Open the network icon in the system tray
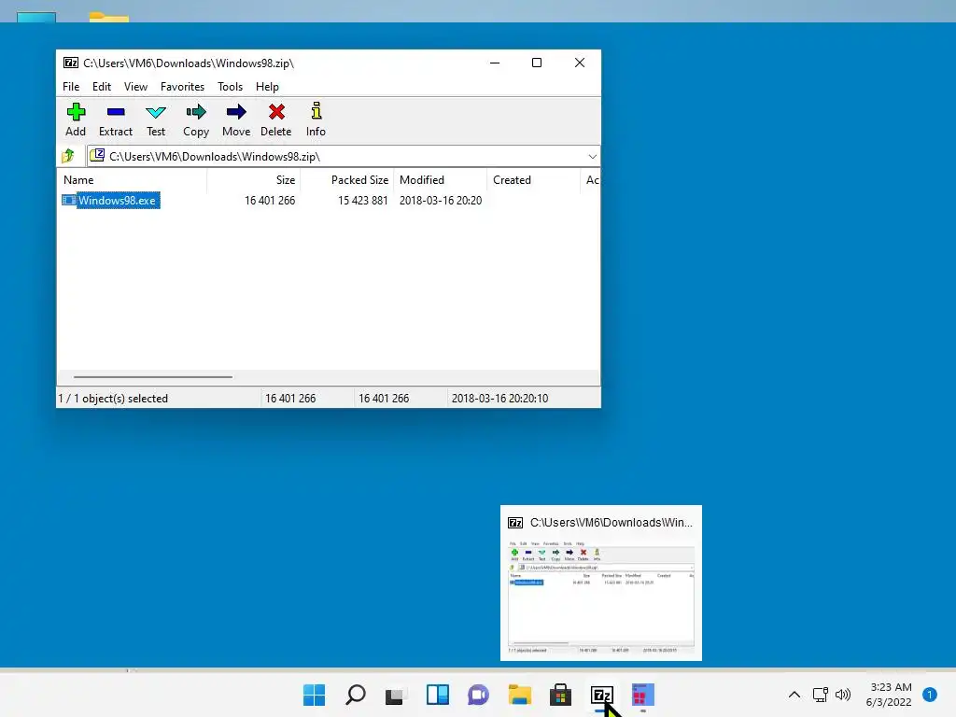The width and height of the screenshot is (956, 717). click(821, 695)
